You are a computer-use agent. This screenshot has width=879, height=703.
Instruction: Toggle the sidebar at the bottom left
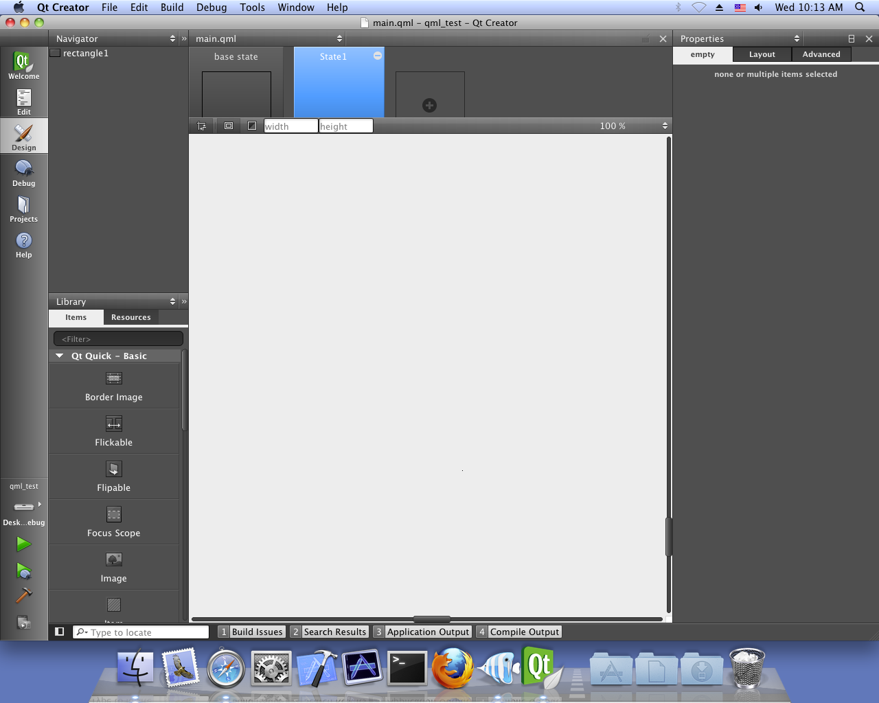60,632
